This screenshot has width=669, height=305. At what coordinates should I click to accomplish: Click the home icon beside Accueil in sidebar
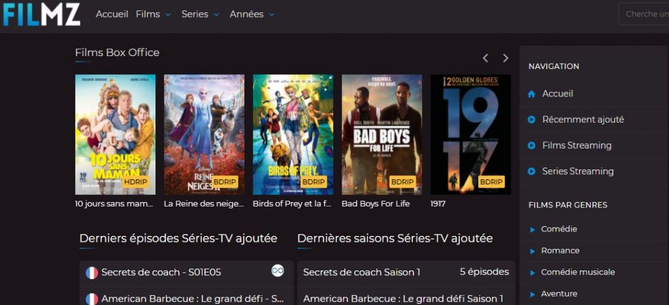(x=531, y=94)
